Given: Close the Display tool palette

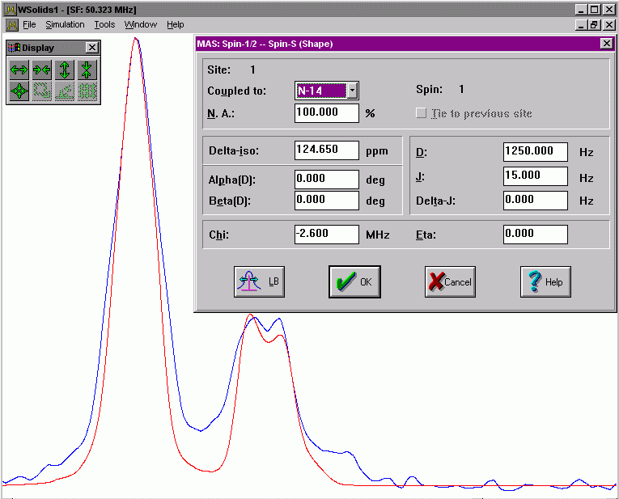Looking at the screenshot, I should [91, 48].
